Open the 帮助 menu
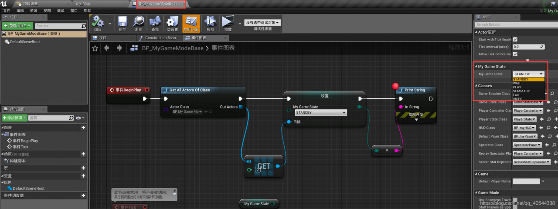 point(87,10)
